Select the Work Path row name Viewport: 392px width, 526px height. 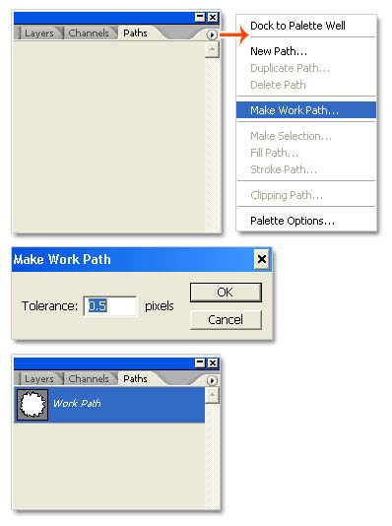pyautogui.click(x=77, y=403)
